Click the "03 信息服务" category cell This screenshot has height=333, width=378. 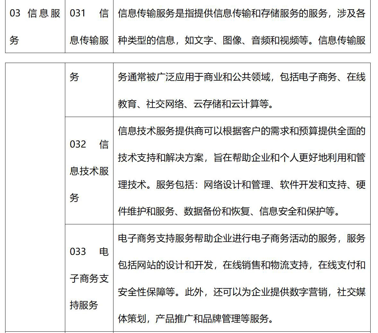coord(35,27)
